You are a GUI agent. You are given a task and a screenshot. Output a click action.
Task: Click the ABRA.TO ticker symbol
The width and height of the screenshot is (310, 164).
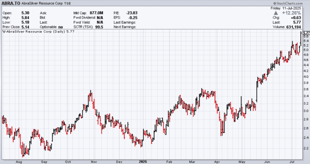(x=11, y=3)
